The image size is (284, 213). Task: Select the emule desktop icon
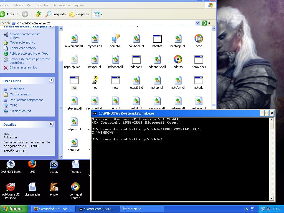(54, 187)
